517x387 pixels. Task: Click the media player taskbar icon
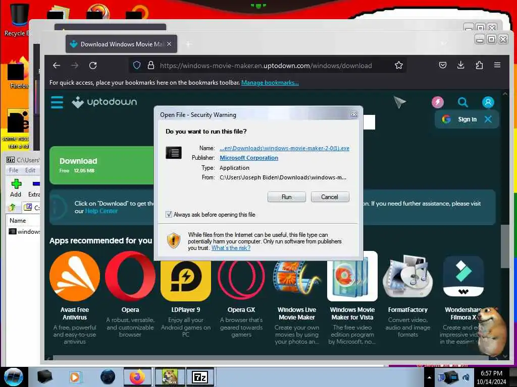click(75, 377)
